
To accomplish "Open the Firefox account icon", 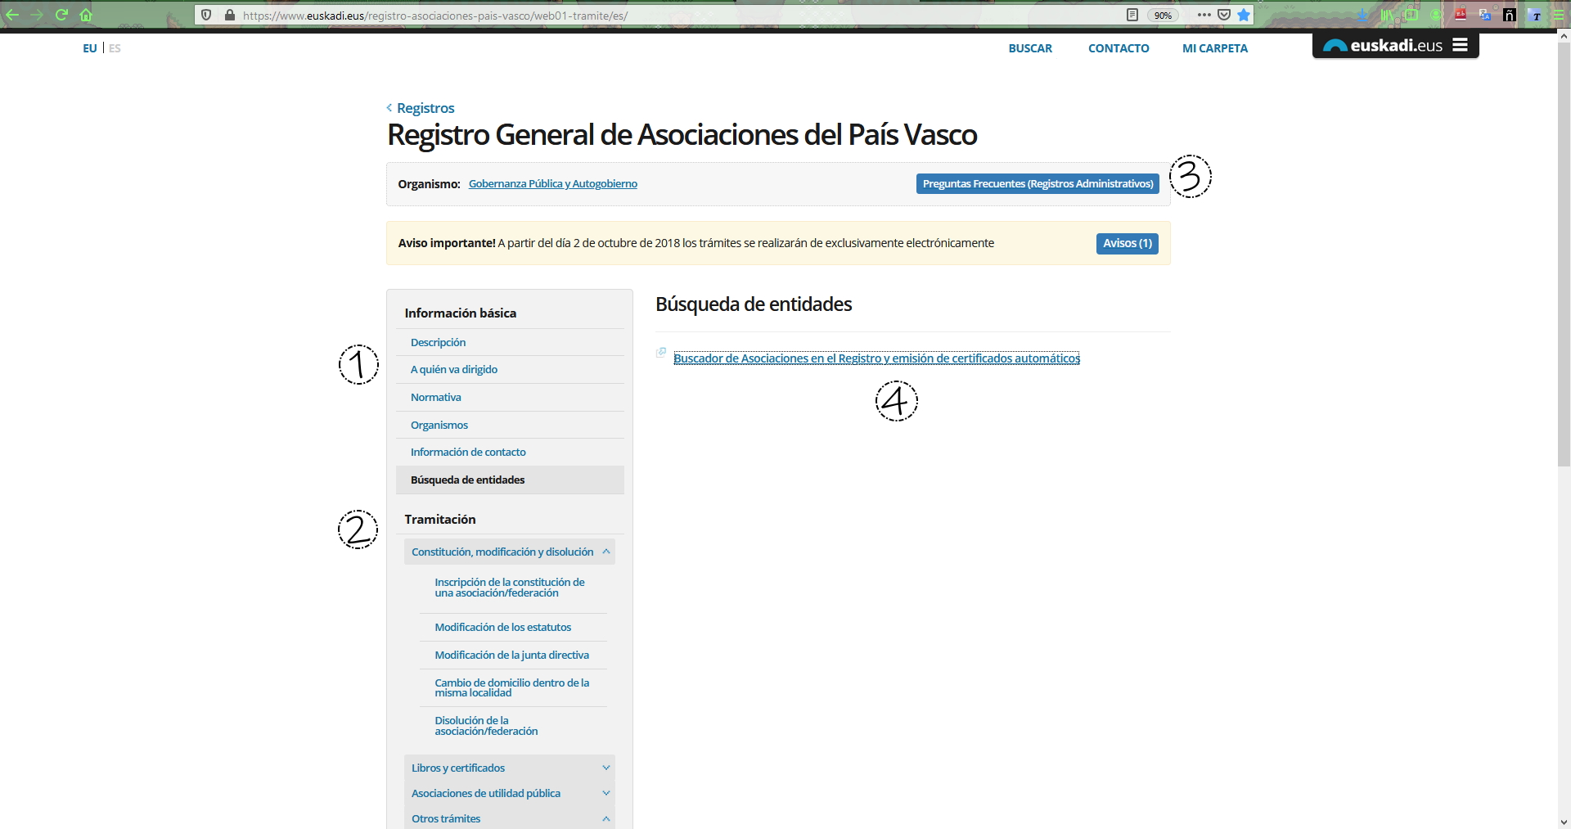I will 1436,15.
